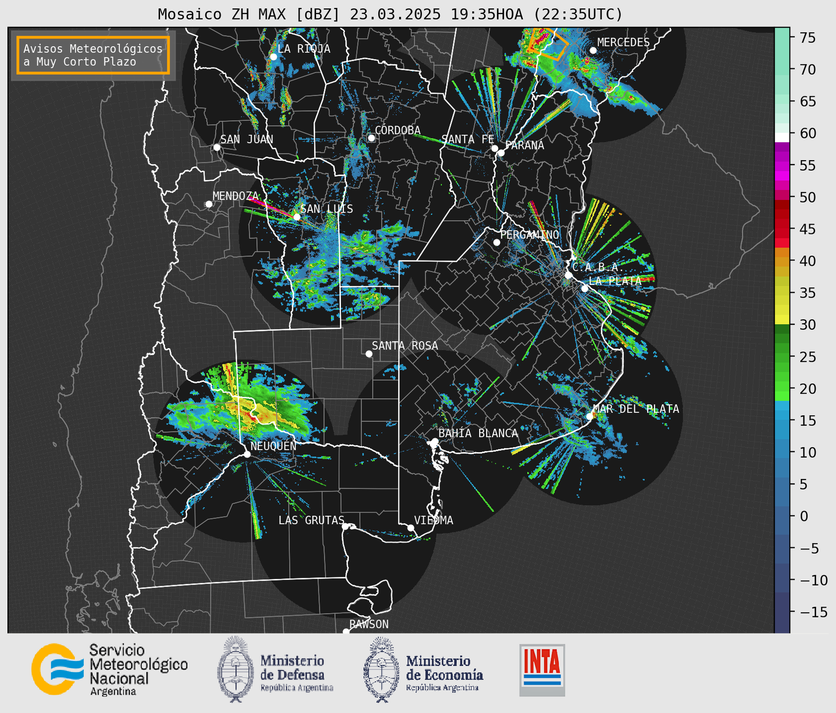Screen dimensions: 836x713
Task: Click the 'MAR DEL PLATA' label text
Action: (636, 409)
